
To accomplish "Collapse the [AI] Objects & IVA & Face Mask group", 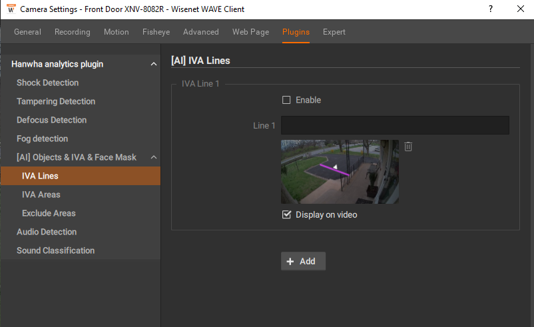I will pyautogui.click(x=154, y=157).
